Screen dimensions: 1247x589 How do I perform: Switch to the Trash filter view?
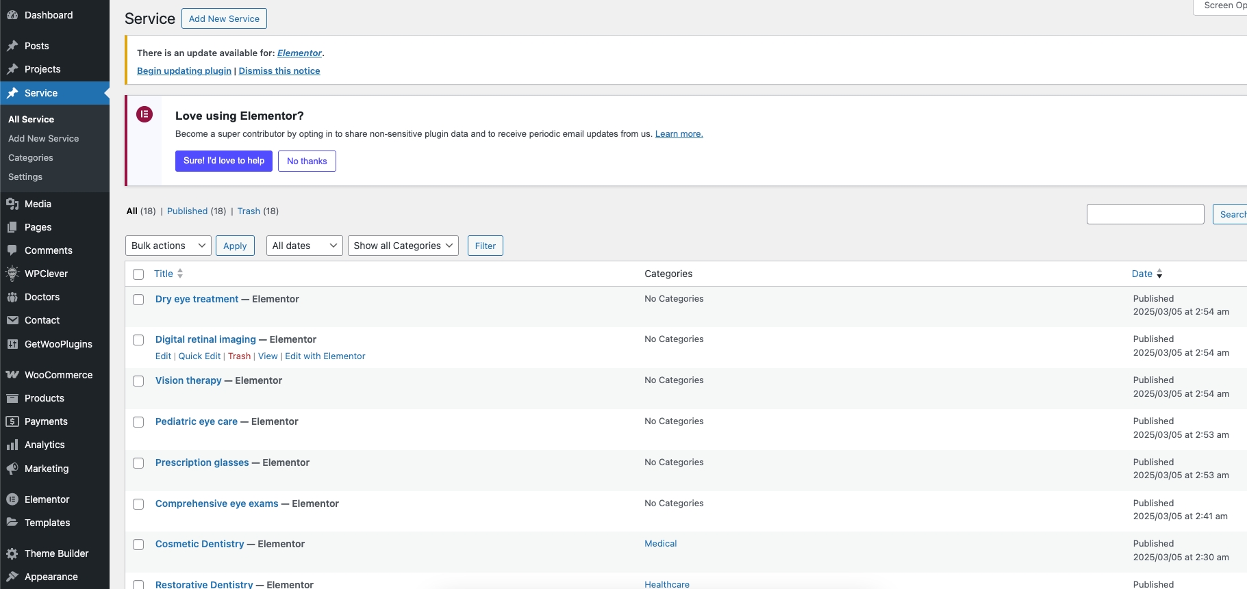pos(249,211)
